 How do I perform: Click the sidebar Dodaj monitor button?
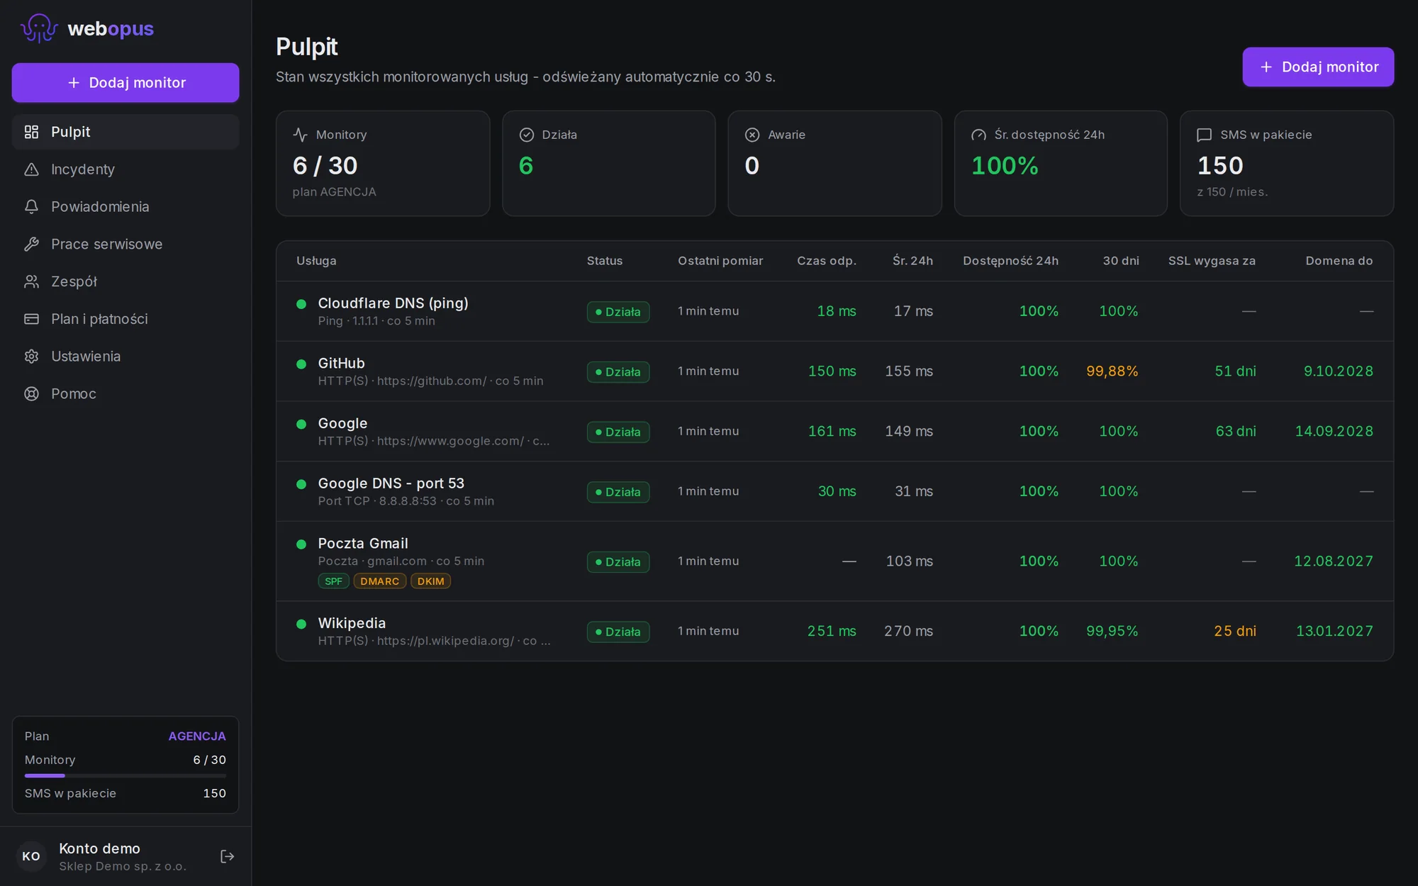125,83
